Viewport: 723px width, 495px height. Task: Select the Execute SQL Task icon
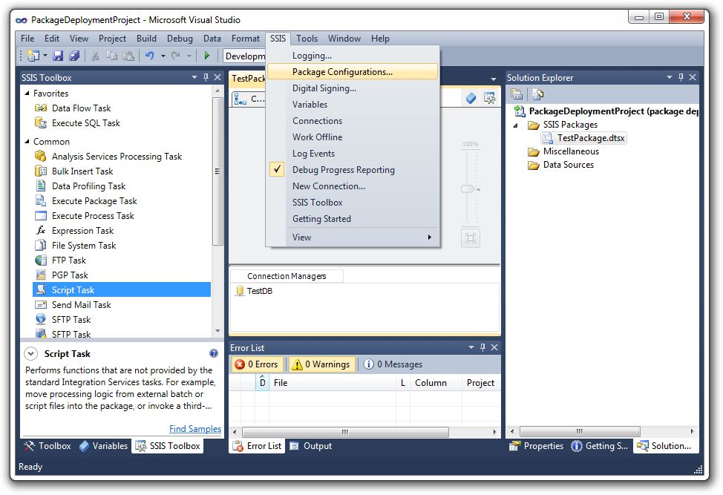(41, 123)
